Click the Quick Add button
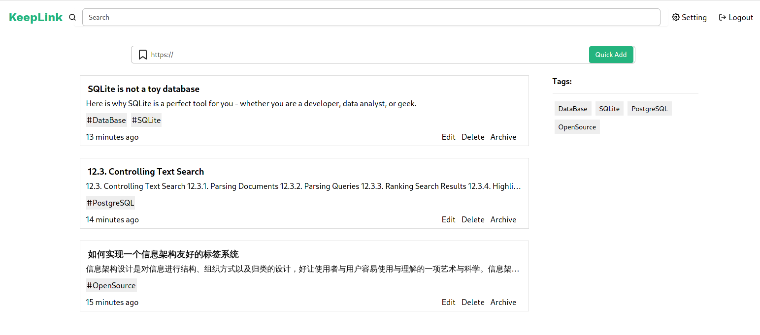The image size is (760, 335). coord(611,55)
